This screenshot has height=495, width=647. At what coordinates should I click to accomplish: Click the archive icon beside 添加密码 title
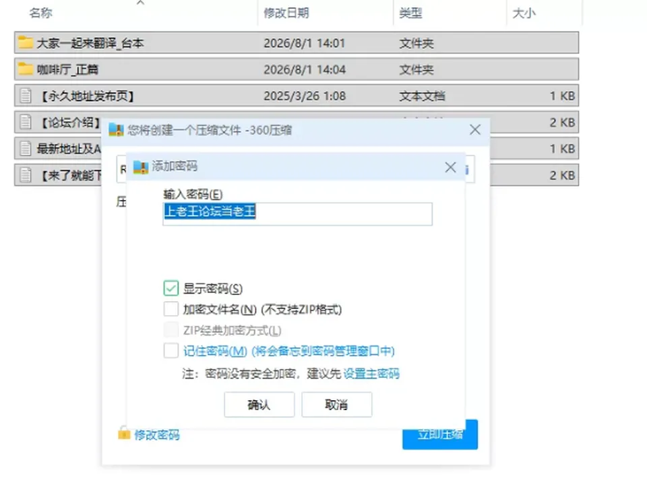(141, 166)
